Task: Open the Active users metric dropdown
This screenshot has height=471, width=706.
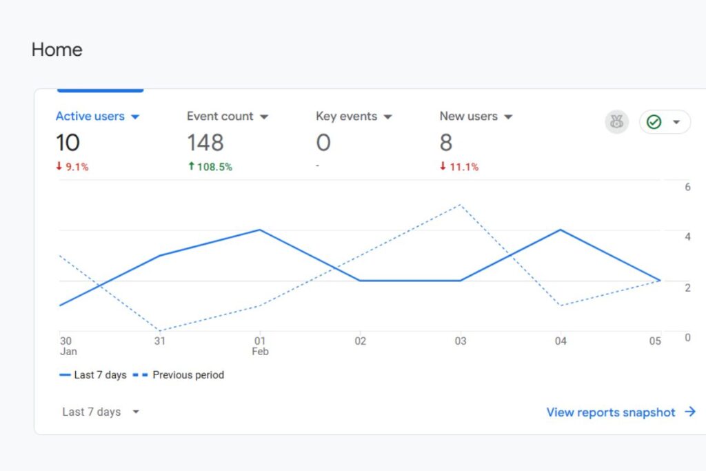Action: coord(135,117)
